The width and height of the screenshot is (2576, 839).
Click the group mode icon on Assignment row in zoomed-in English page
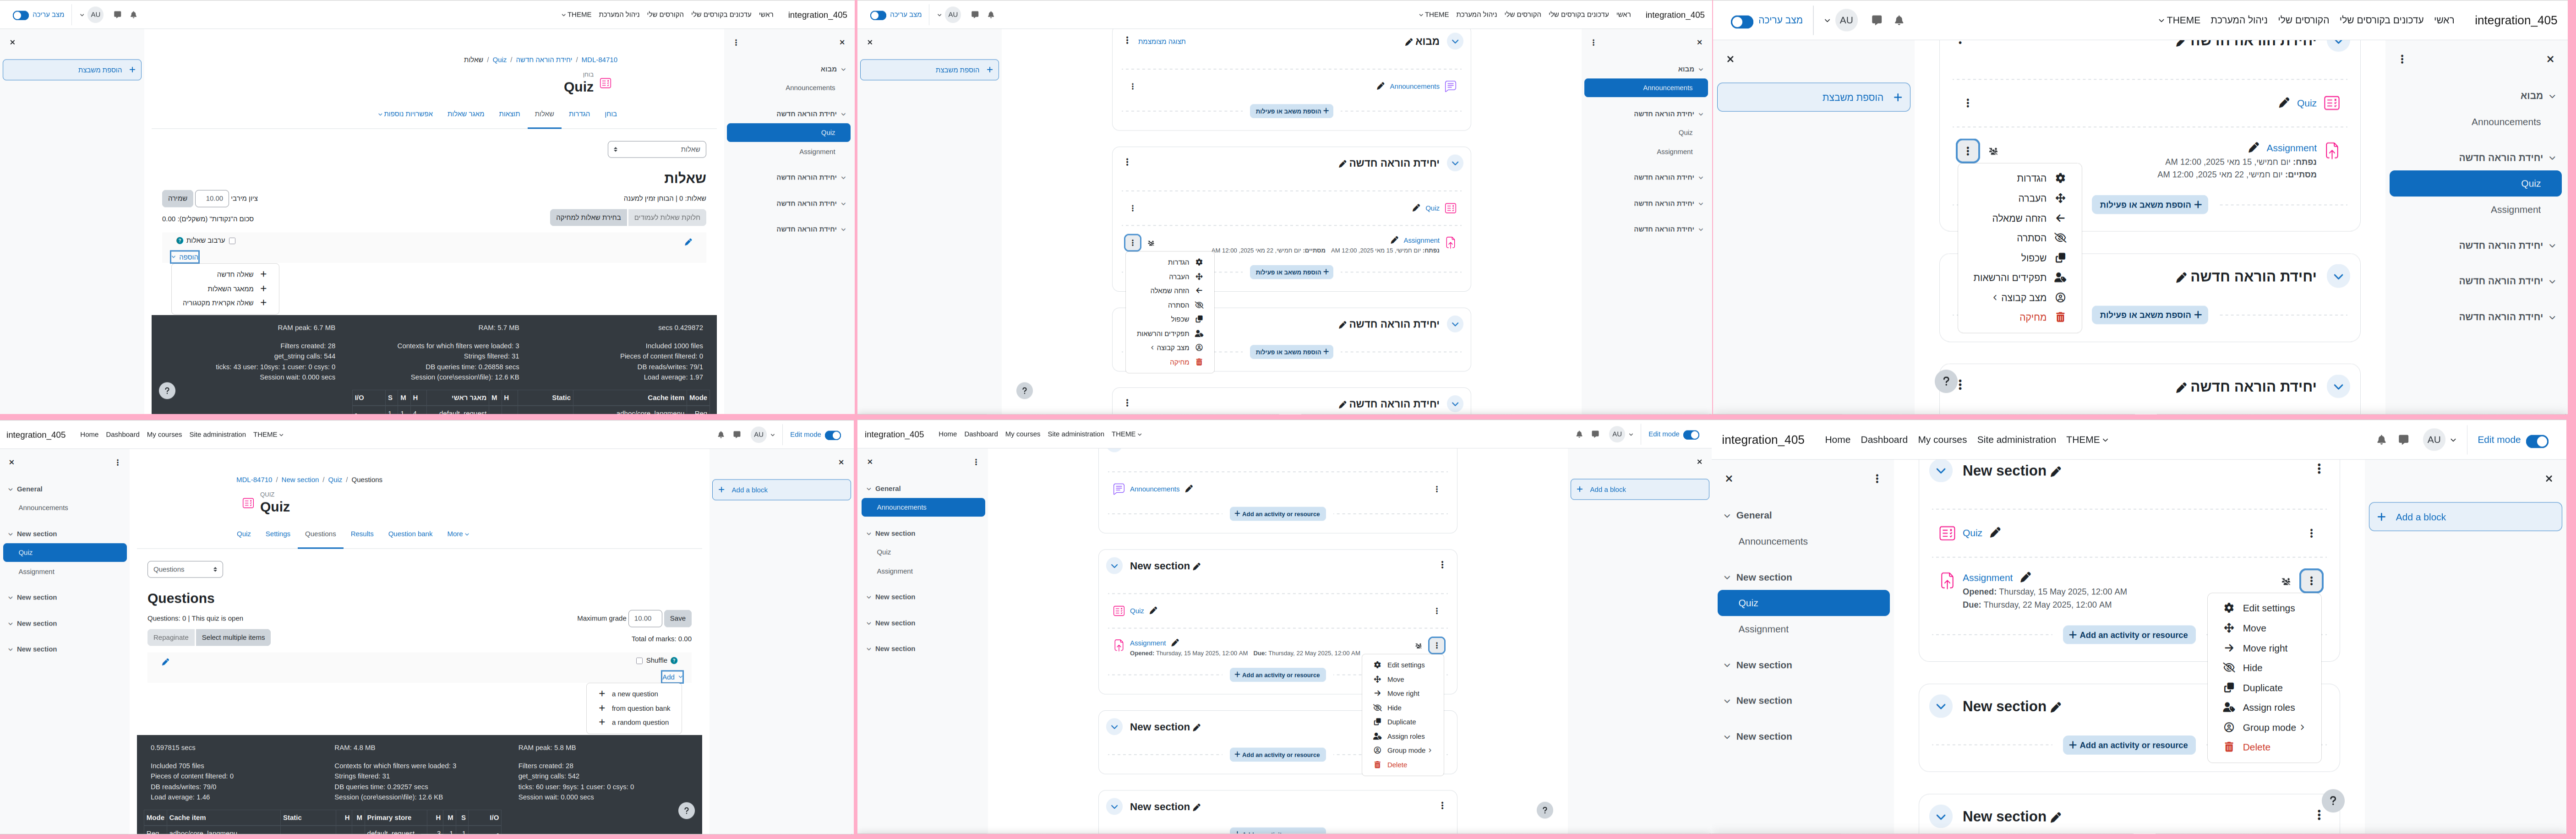click(x=2286, y=581)
